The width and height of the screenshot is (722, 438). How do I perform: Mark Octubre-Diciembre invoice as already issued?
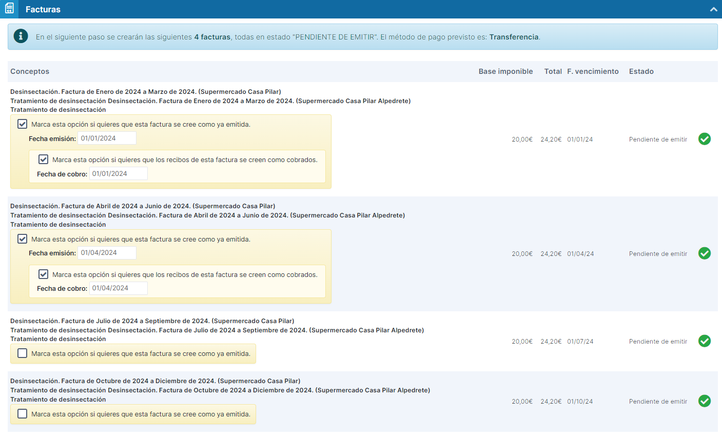tap(23, 414)
